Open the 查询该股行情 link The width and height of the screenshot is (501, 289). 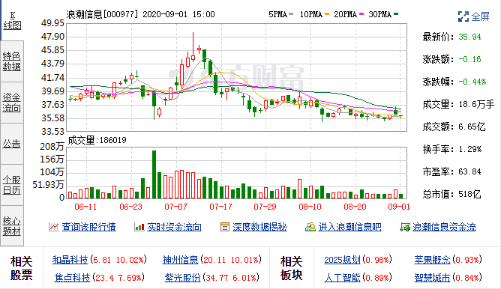(88, 227)
